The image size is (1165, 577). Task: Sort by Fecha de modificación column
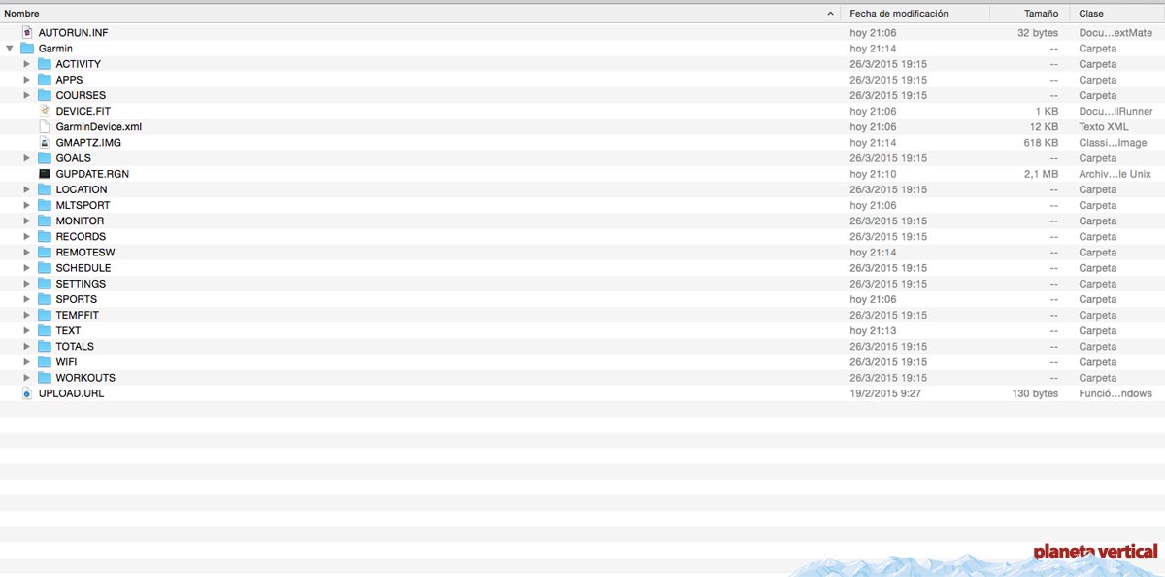point(915,14)
